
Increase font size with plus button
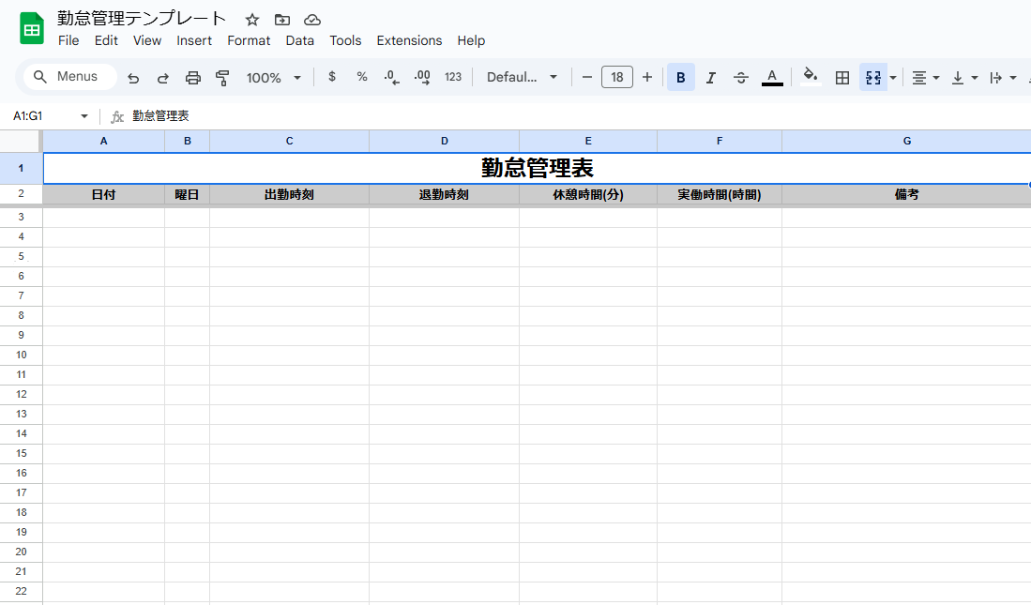646,77
